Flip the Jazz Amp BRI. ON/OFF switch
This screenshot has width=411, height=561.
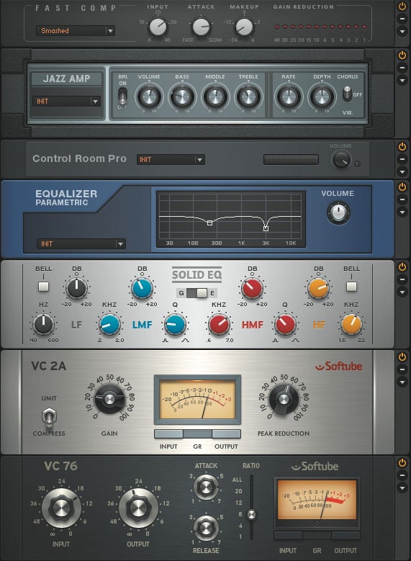[x=122, y=96]
